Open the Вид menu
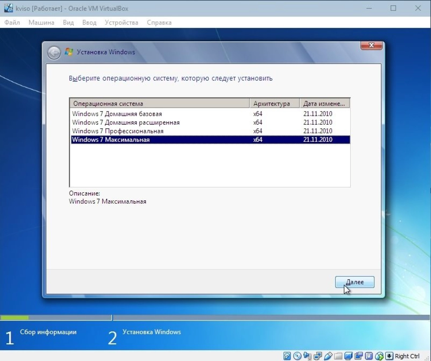This screenshot has height=361, width=431. coord(68,23)
